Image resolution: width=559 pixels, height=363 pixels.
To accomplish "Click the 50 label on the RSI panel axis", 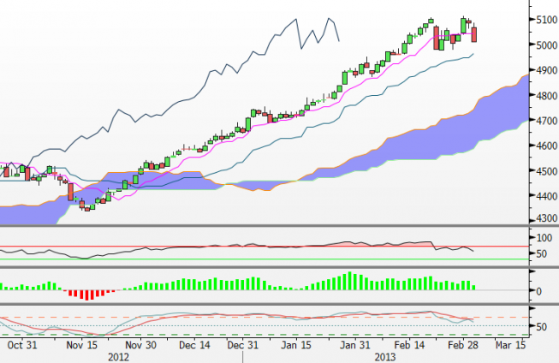I will point(542,254).
